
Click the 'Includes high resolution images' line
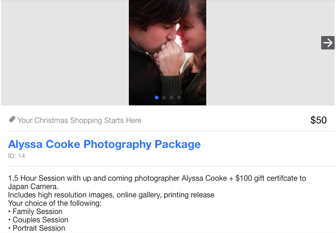point(111,195)
